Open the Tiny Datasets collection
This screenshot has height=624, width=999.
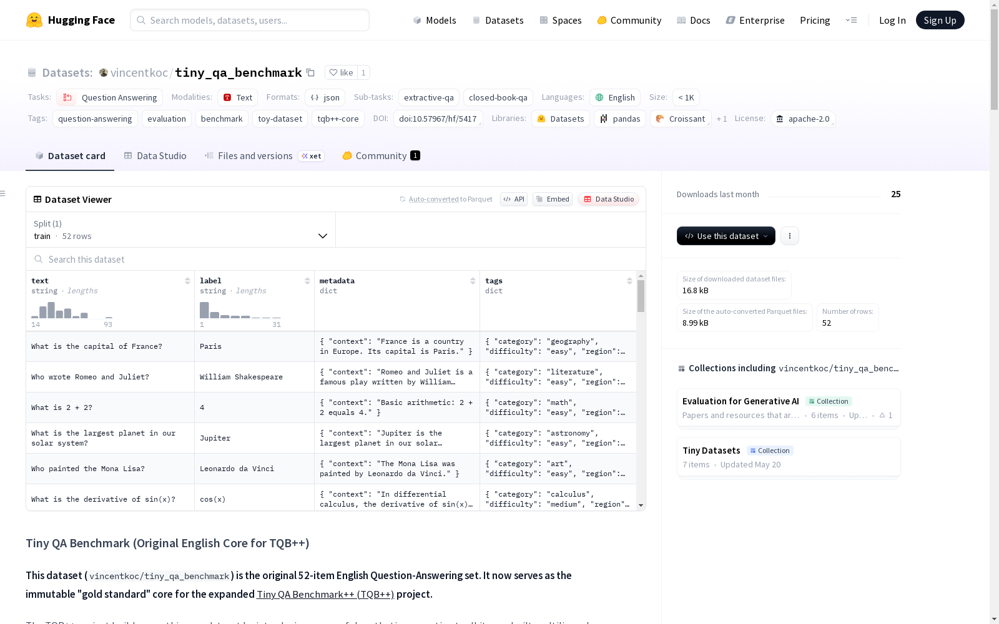[789, 457]
